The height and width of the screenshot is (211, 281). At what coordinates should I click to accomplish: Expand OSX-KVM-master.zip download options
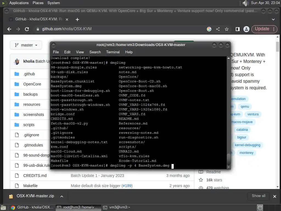(x=62, y=196)
